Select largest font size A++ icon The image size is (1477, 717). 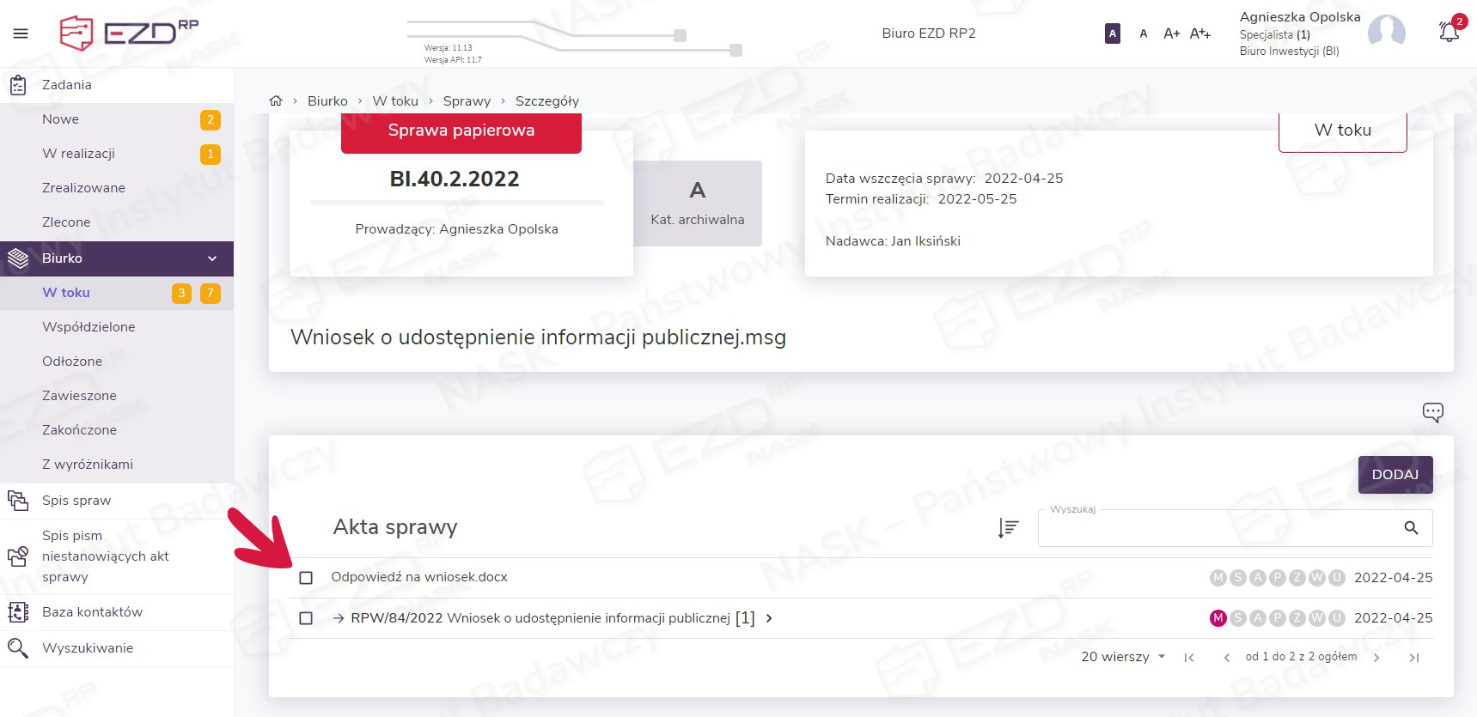pyautogui.click(x=1199, y=33)
